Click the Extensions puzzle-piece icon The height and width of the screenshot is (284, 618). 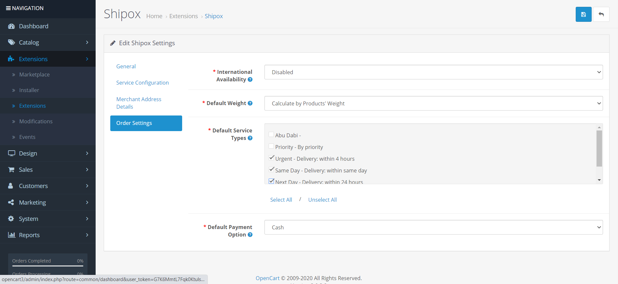(x=11, y=59)
